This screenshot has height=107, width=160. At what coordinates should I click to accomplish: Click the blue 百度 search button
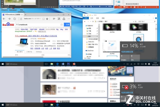(67, 25)
